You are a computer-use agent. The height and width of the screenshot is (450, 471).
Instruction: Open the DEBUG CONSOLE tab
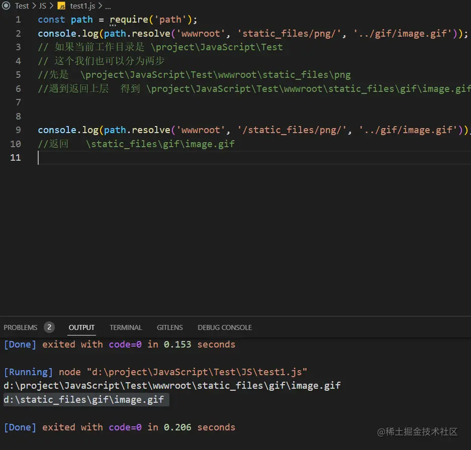click(x=225, y=327)
